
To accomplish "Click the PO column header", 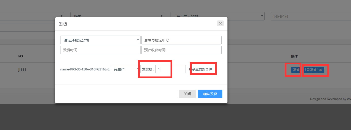I will click(x=21, y=56).
